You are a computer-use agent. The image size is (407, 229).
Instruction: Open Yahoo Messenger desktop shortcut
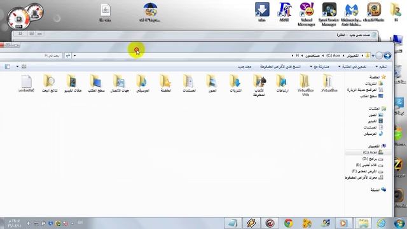[x=307, y=14]
